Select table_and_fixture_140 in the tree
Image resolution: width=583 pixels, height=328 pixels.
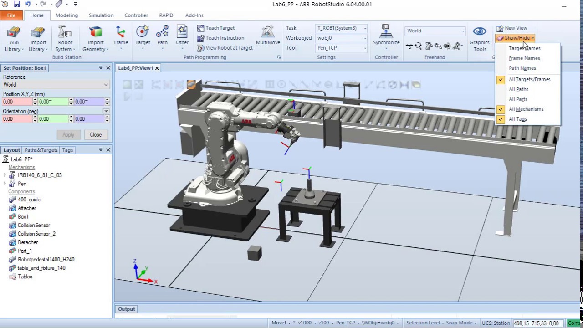coord(41,268)
